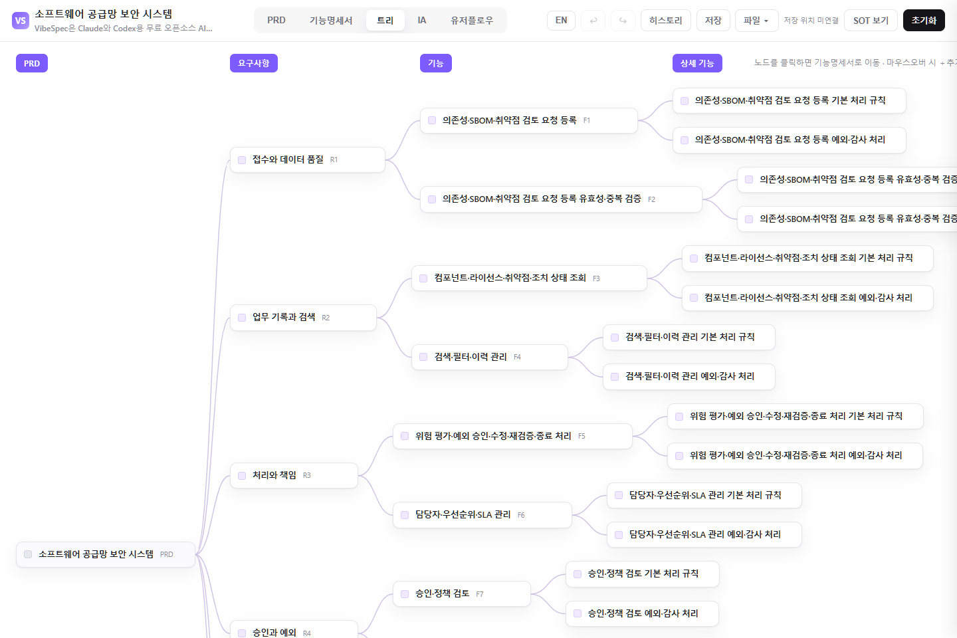Go to the 유저플로우 tab

click(x=472, y=21)
